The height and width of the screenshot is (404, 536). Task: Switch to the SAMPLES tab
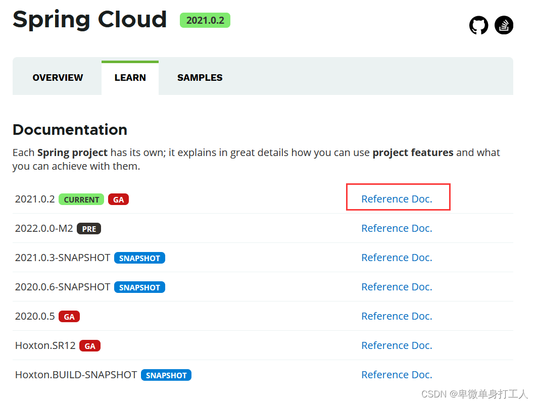(x=200, y=77)
